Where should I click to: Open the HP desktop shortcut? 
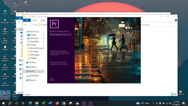point(5,3)
